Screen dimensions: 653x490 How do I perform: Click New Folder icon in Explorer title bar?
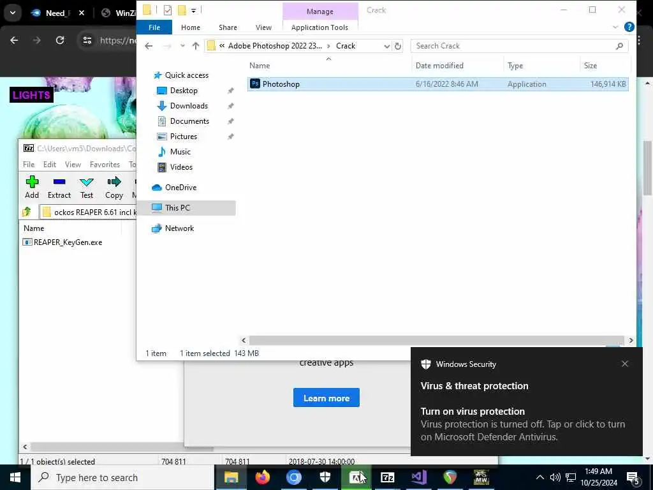point(182,10)
